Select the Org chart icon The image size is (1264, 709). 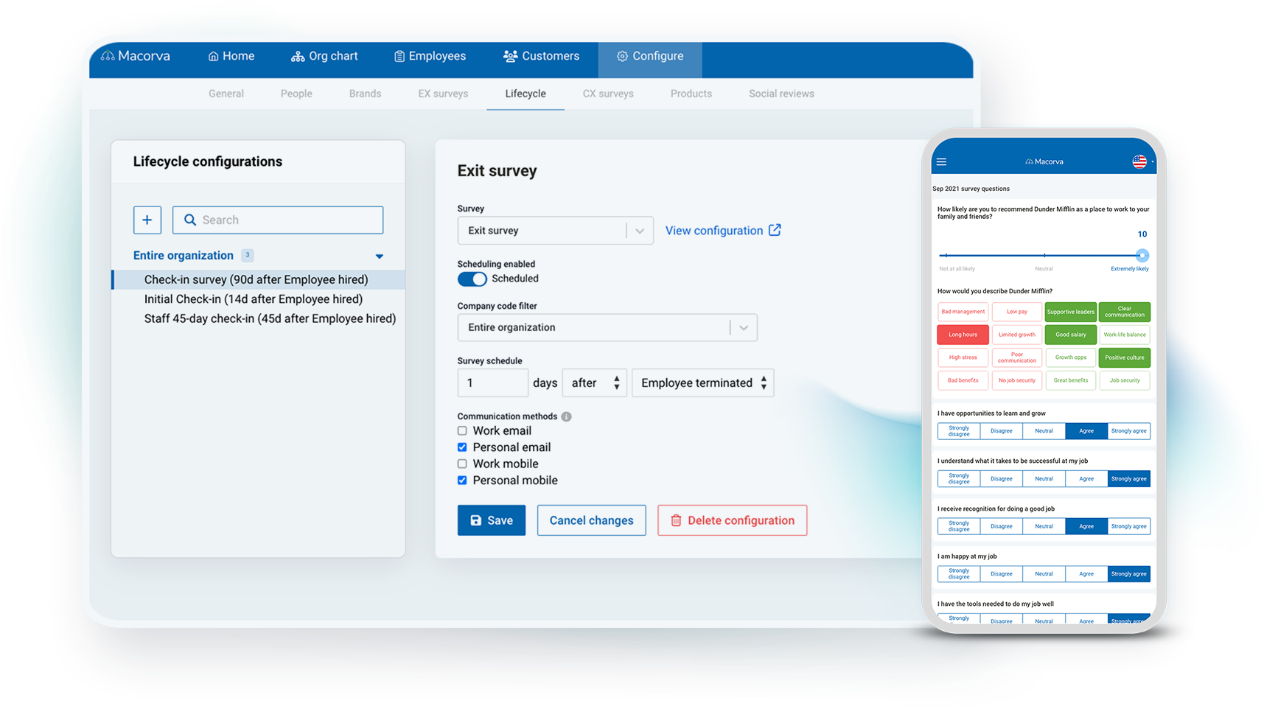coord(298,56)
